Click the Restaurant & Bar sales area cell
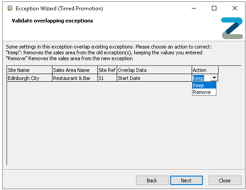Screen dimensions: 246x190 (x=75, y=78)
